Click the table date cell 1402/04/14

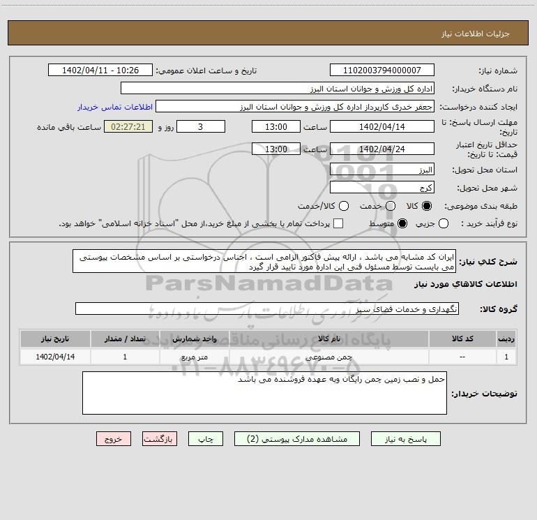pyautogui.click(x=55, y=357)
